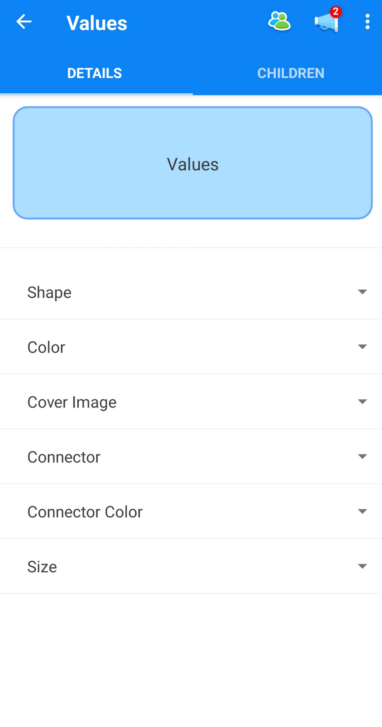This screenshot has height=727, width=382.
Task: Click the Color row label
Action: [x=46, y=347]
